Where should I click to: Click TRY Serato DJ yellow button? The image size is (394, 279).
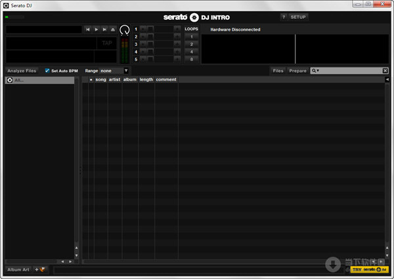[369, 269]
